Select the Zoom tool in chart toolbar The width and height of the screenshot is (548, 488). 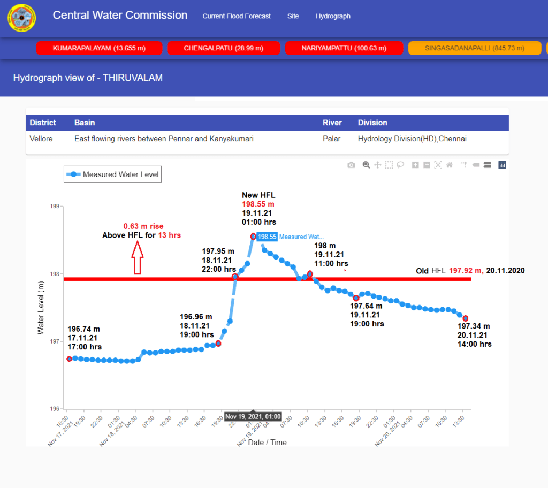click(x=366, y=165)
